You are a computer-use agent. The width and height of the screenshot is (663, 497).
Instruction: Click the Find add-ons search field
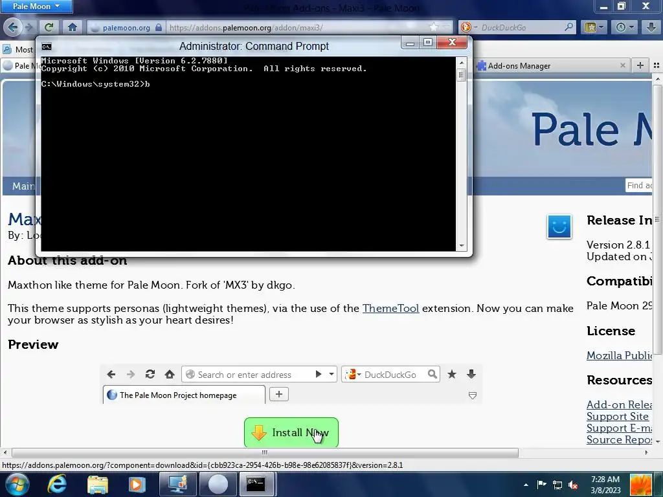639,186
